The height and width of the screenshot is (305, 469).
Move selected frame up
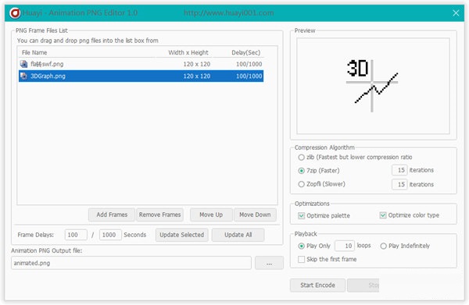211,215
